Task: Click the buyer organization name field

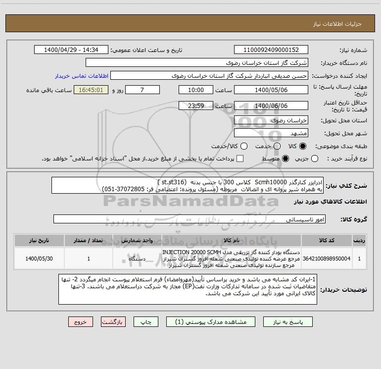Action: coord(197,63)
